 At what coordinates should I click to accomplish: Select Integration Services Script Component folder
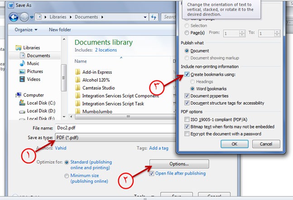(x=120, y=96)
